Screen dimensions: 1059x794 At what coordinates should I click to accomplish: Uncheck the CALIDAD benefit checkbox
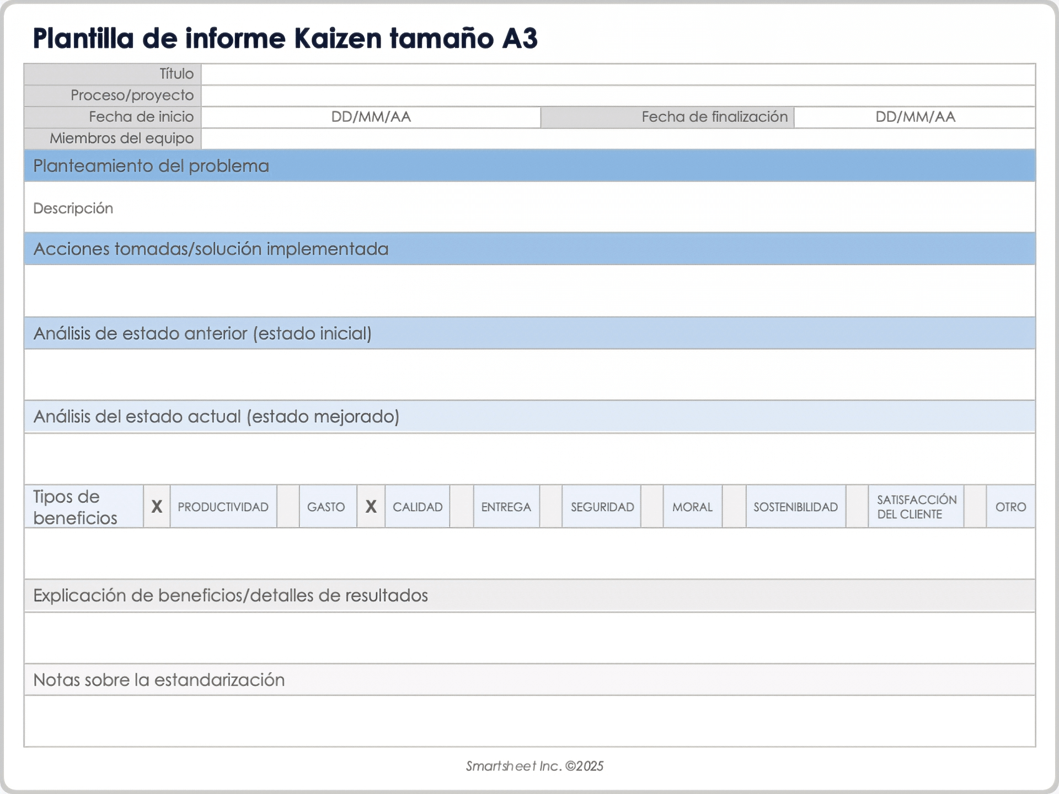click(371, 506)
